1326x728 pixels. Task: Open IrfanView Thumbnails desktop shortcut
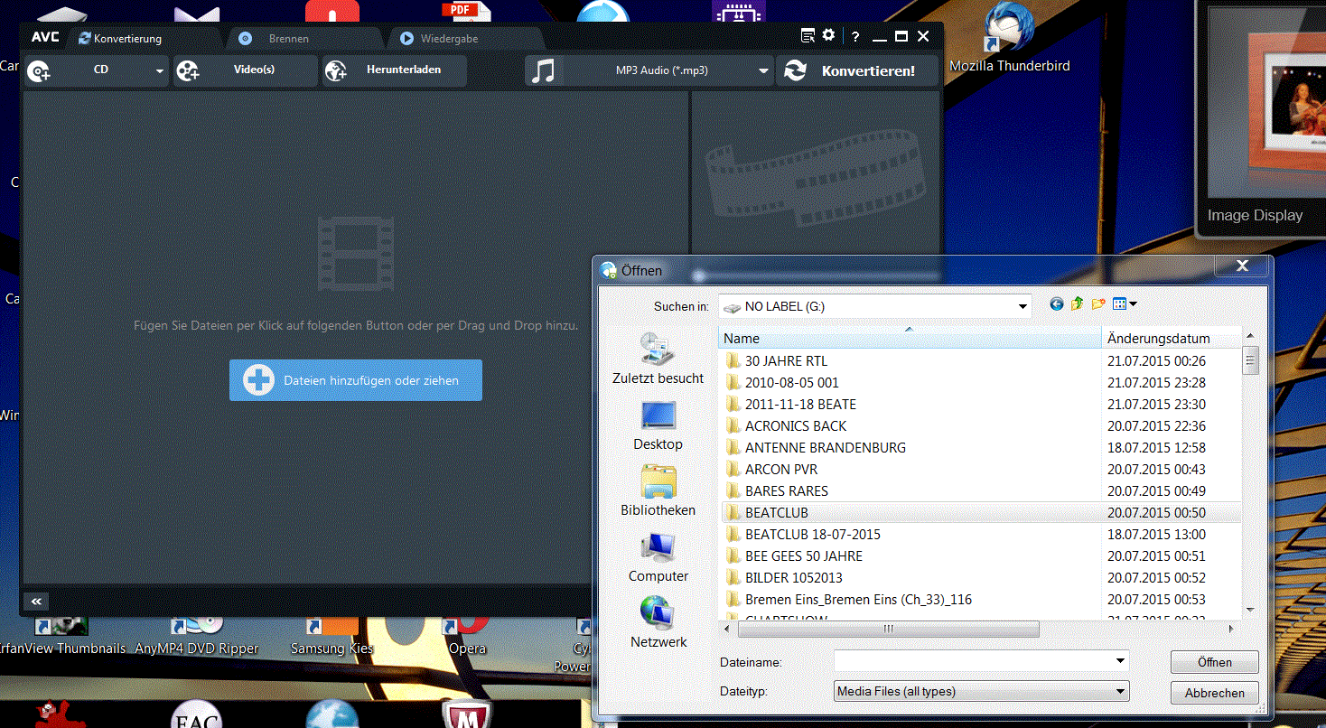(x=61, y=635)
